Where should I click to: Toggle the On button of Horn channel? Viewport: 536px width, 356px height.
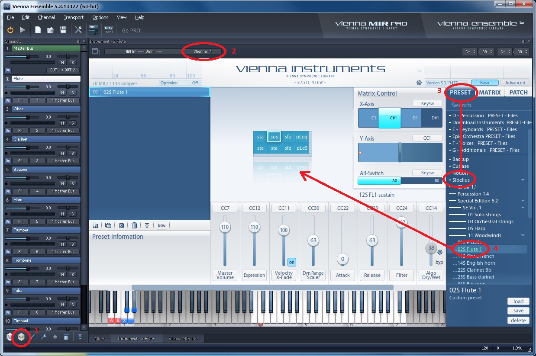coord(8,221)
